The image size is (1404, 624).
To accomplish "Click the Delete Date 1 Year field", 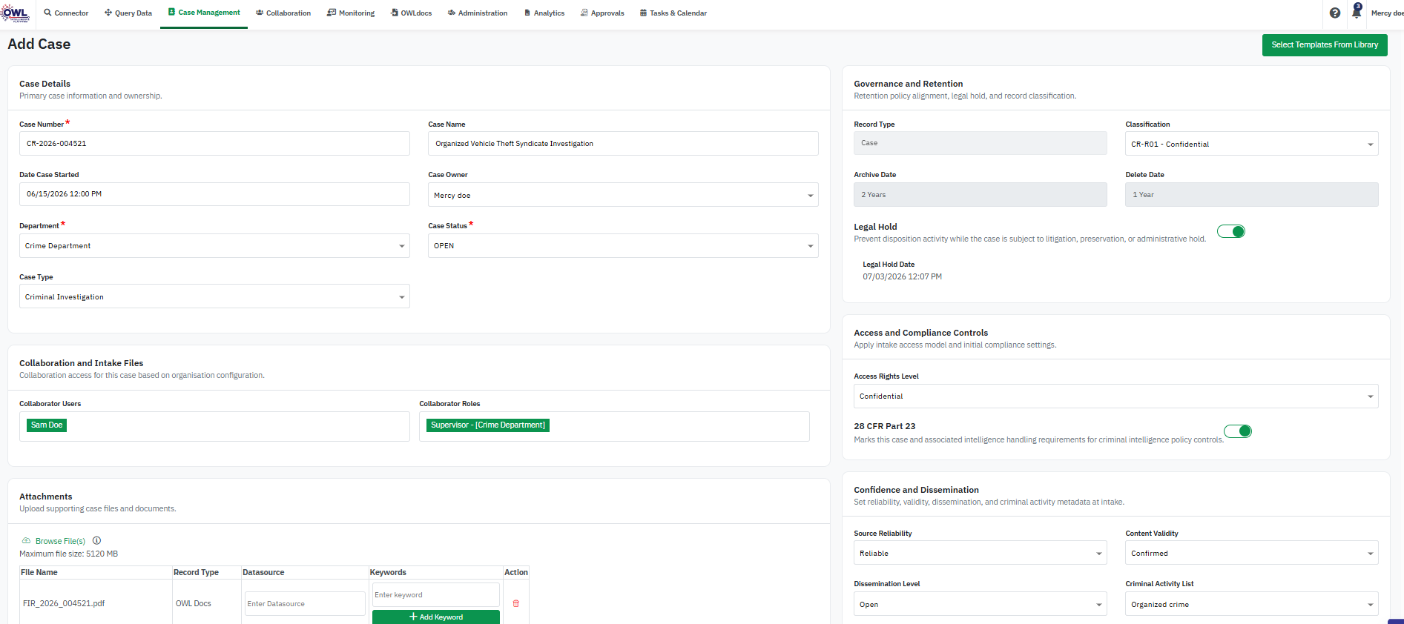I will tap(1252, 194).
